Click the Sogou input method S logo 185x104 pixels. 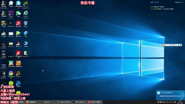tap(163, 45)
